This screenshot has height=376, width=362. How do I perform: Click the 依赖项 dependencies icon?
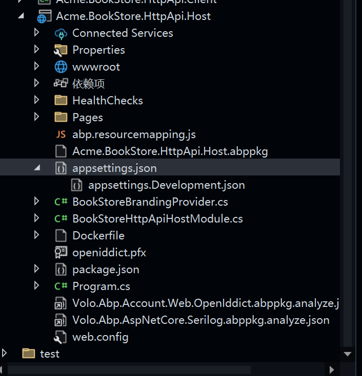pos(61,84)
